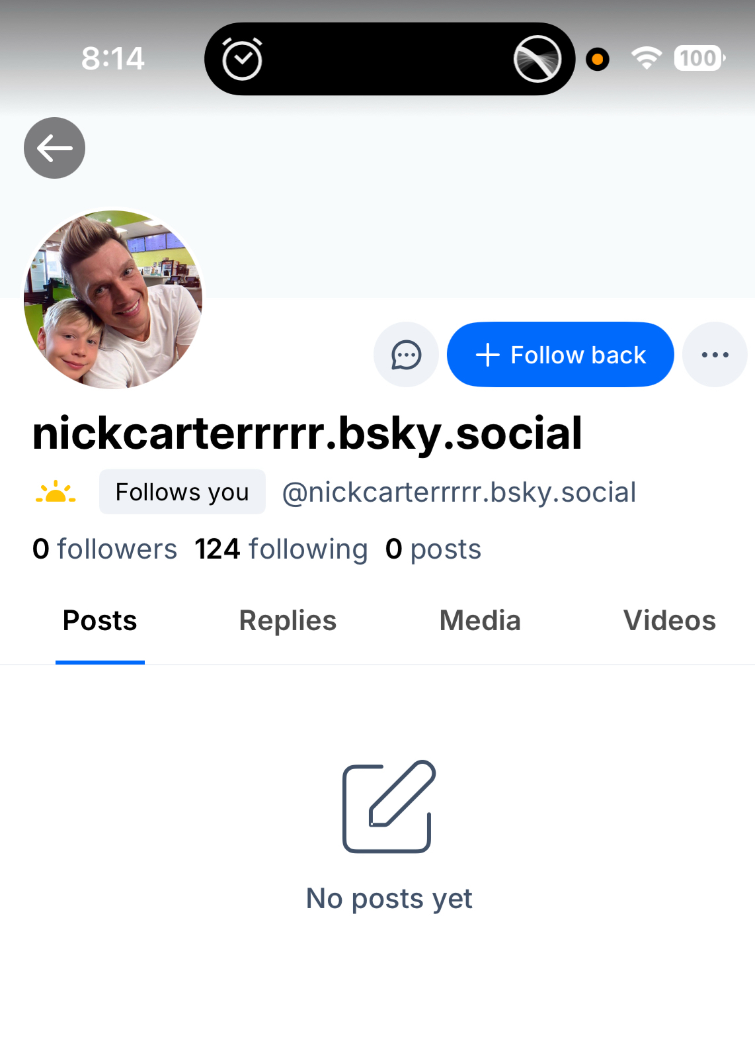Screen dimensions: 755x1063
Task: Tap the bold nickcarterrrrr.bsky.social display name
Action: (x=307, y=434)
